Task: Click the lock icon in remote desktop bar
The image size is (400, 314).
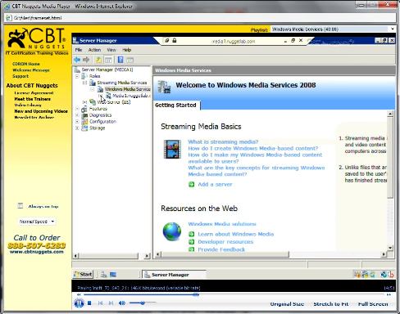Action: coord(175,40)
